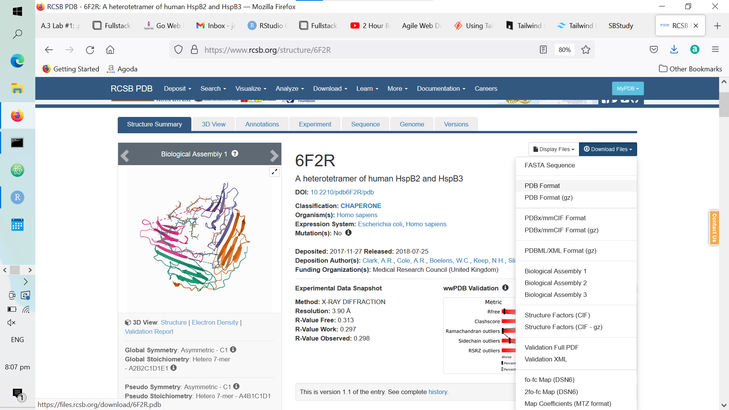This screenshot has height=410, width=729.
Task: Open Microsoft Edge from the taskbar
Action: pyautogui.click(x=17, y=61)
